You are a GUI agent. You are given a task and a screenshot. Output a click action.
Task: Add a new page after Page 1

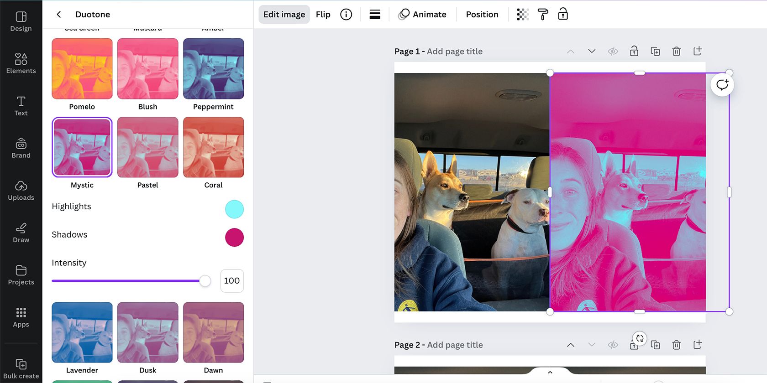pyautogui.click(x=697, y=51)
